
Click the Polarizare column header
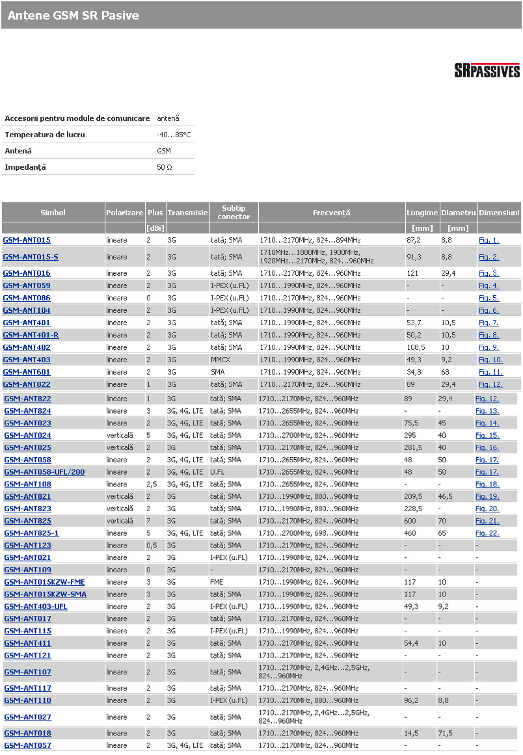click(x=124, y=213)
